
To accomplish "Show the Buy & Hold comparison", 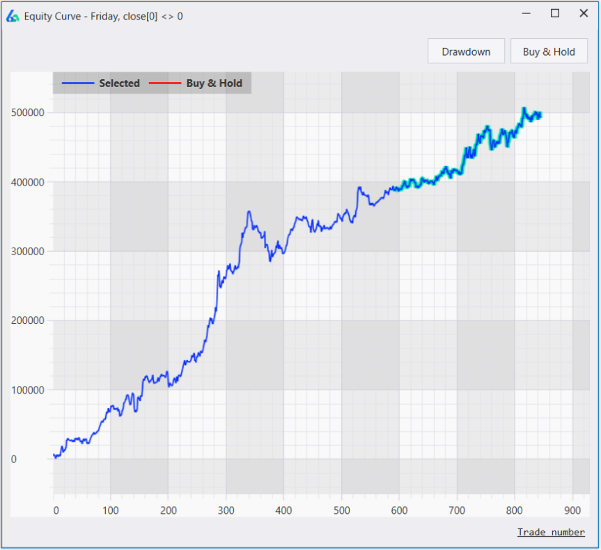I will coord(549,51).
